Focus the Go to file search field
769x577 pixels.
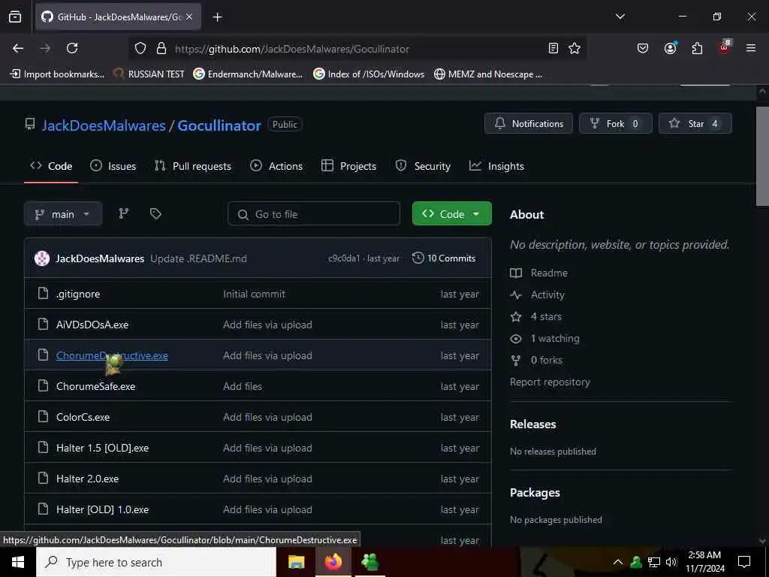click(x=314, y=214)
